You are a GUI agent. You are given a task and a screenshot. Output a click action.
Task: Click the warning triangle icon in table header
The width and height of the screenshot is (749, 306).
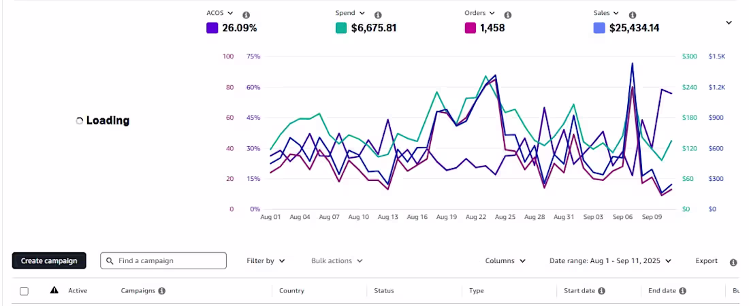(x=54, y=290)
